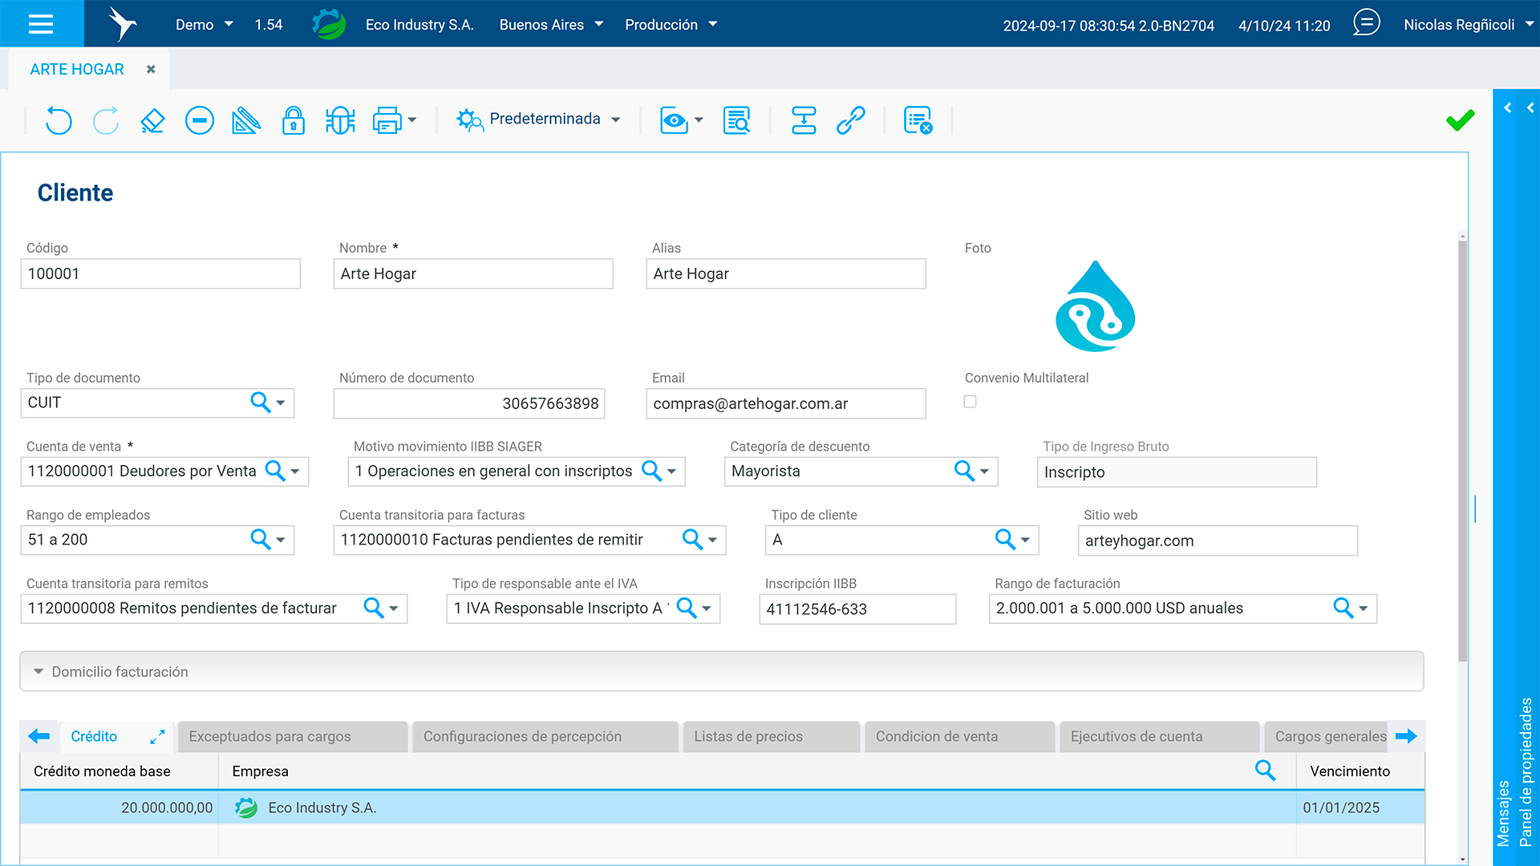Search Categoría de descuento lookup icon
This screenshot has height=866, width=1540.
(x=964, y=471)
